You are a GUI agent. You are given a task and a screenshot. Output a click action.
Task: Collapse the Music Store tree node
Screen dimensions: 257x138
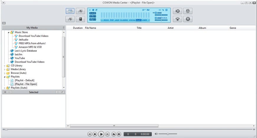pos(9,33)
